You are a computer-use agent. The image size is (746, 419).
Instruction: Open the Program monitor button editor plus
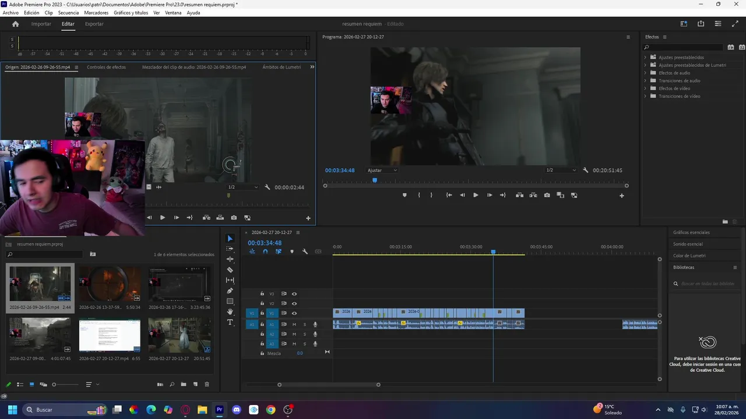coord(621,196)
